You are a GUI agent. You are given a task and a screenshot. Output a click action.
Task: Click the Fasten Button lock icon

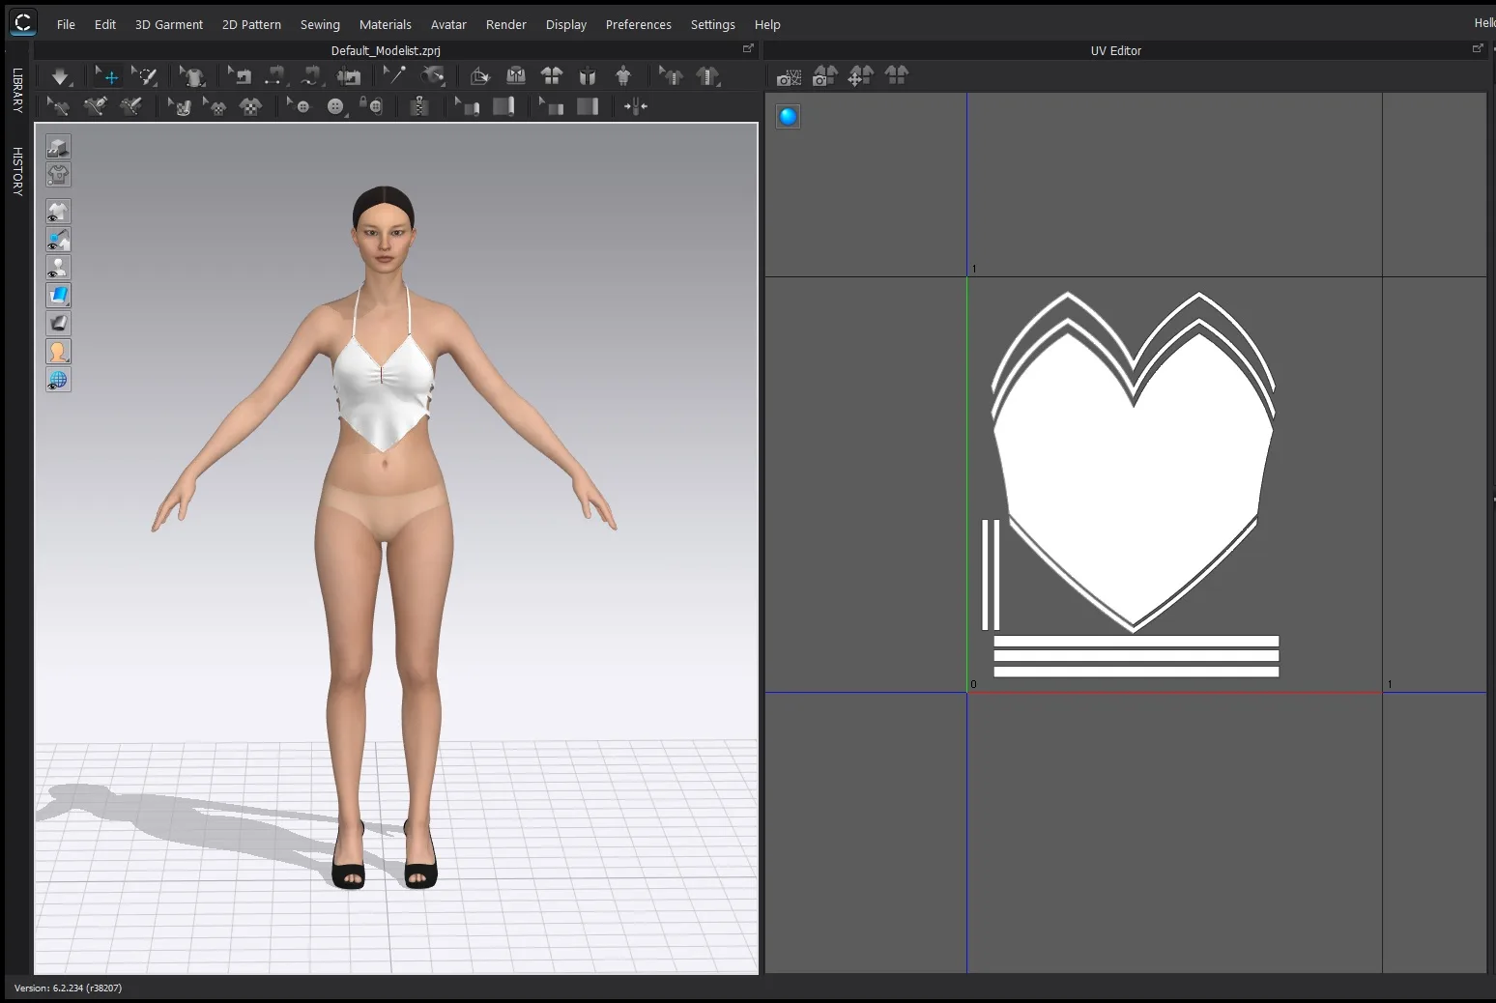click(371, 106)
